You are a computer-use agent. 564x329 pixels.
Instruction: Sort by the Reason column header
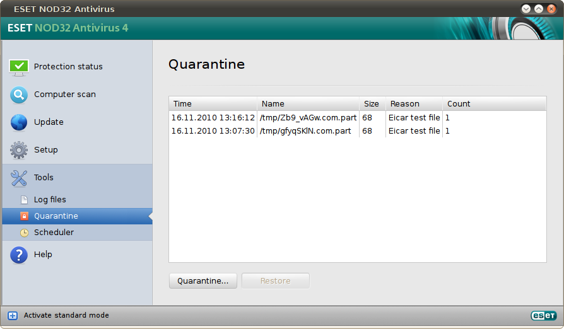(x=414, y=104)
